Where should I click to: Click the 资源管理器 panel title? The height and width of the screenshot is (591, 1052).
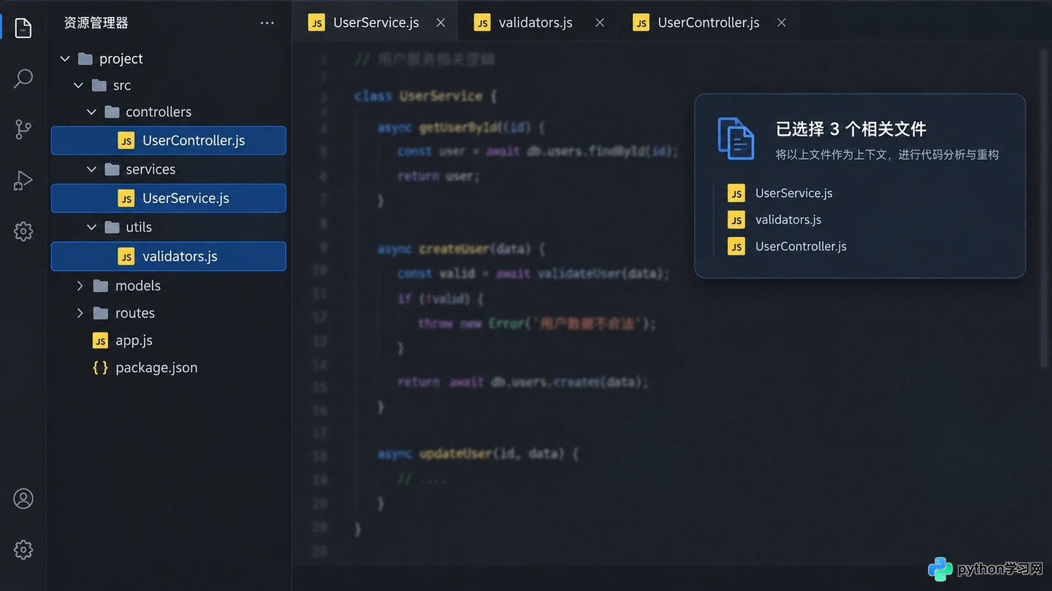[96, 23]
